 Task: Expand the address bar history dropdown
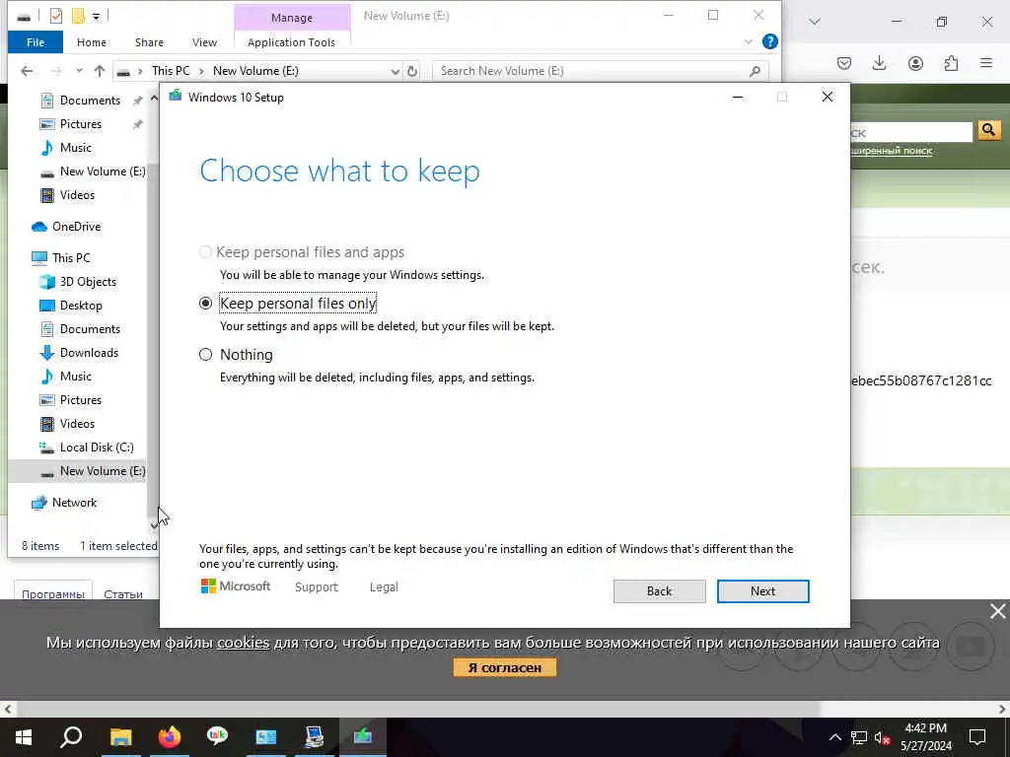(395, 71)
